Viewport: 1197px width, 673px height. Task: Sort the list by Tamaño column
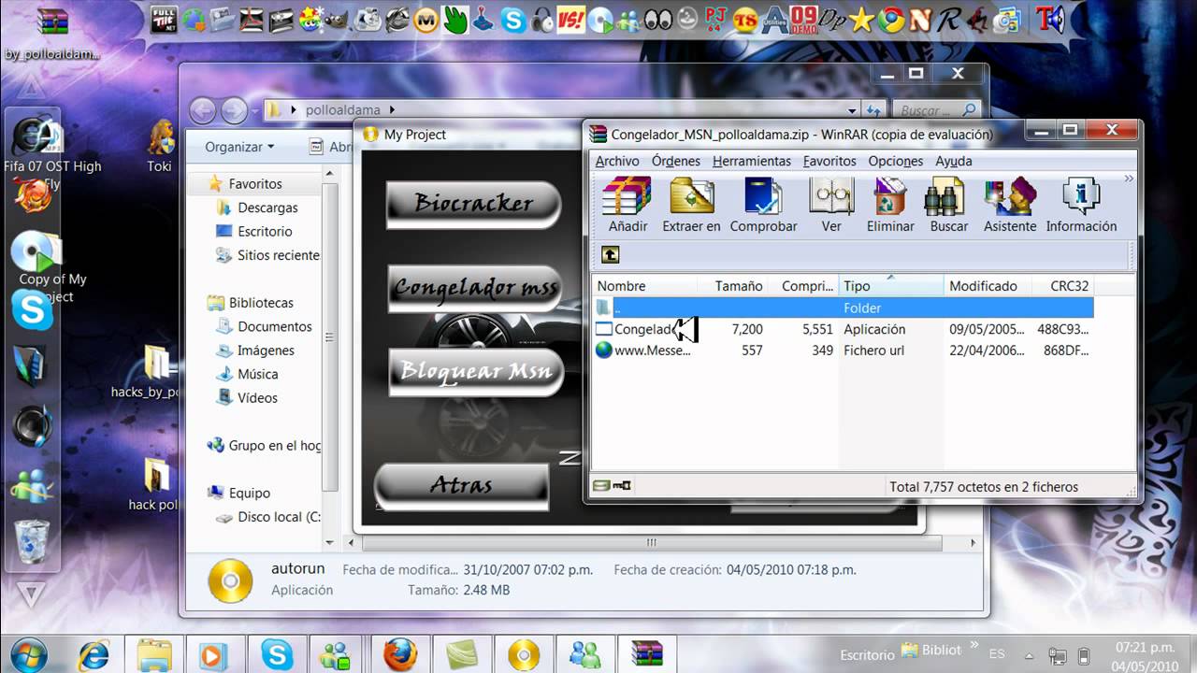[x=734, y=286]
